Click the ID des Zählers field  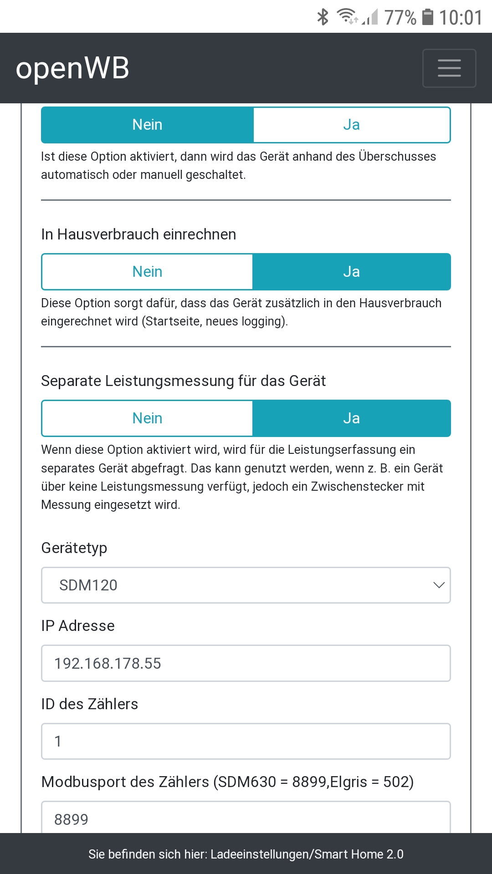[x=246, y=742]
